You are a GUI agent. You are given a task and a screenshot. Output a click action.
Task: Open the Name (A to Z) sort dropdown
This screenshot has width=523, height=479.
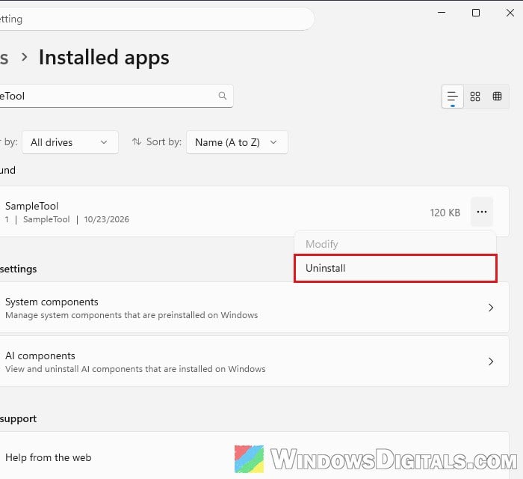pyautogui.click(x=237, y=142)
